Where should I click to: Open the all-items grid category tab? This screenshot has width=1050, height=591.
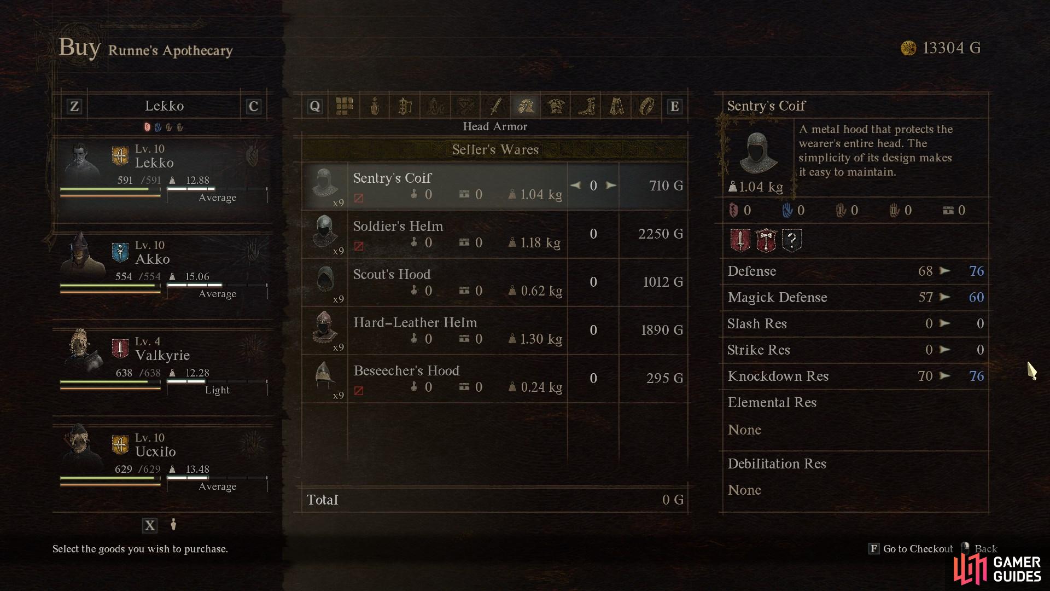[x=345, y=106]
